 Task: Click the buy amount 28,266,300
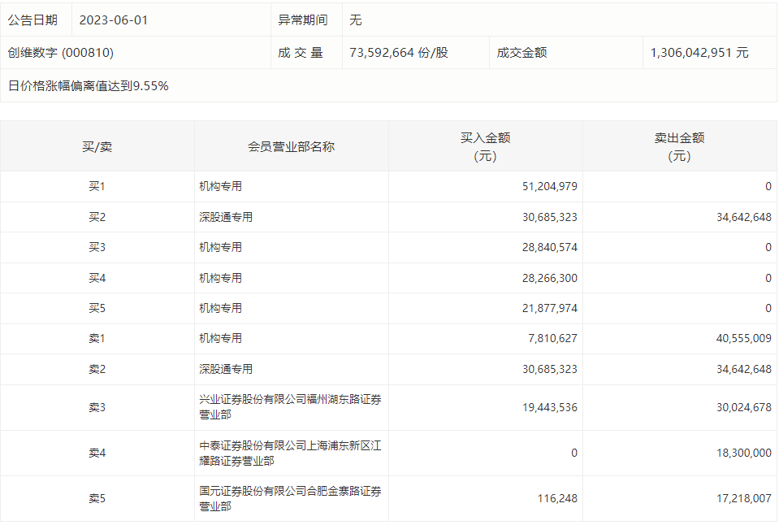[549, 279]
